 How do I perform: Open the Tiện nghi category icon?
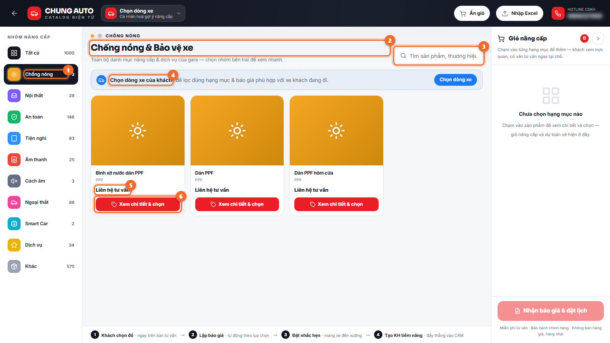pyautogui.click(x=14, y=138)
